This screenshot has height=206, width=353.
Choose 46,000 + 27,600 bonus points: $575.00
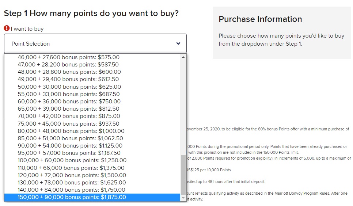click(x=69, y=57)
